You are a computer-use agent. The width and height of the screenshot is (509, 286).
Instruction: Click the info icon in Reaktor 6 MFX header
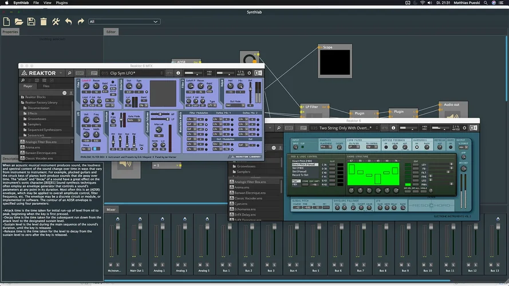pyautogui.click(x=178, y=73)
